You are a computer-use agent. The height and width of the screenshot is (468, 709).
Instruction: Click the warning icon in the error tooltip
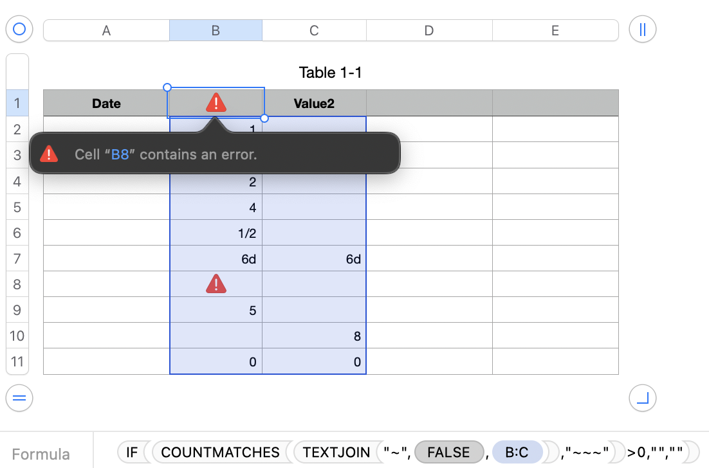[50, 154]
